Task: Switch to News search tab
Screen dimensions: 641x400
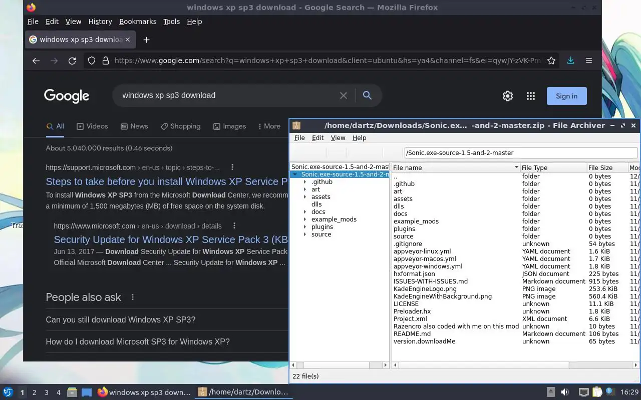Action: pos(134,126)
